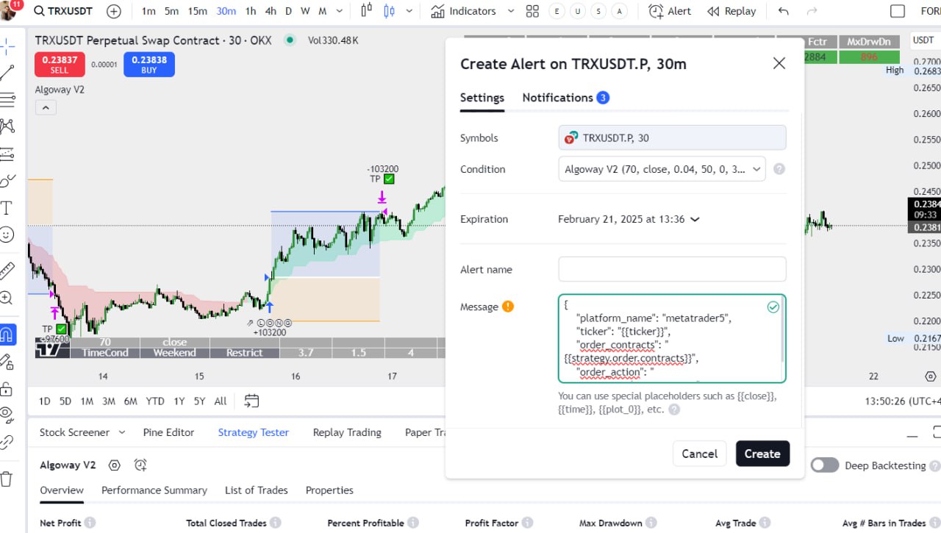Viewport: 941px width, 533px height.
Task: Toggle the Deep Backtesting switch
Action: (x=825, y=465)
